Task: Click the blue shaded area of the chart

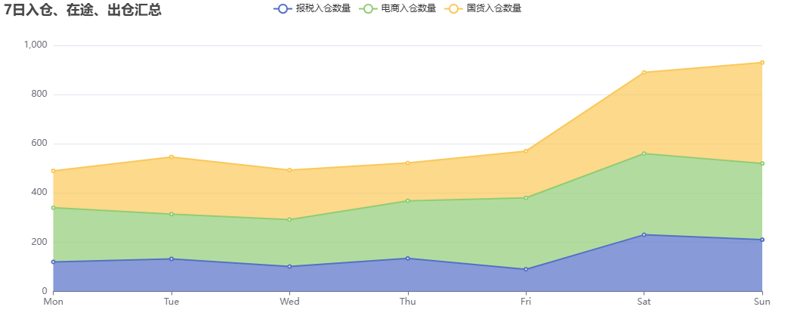Action: (x=658, y=263)
